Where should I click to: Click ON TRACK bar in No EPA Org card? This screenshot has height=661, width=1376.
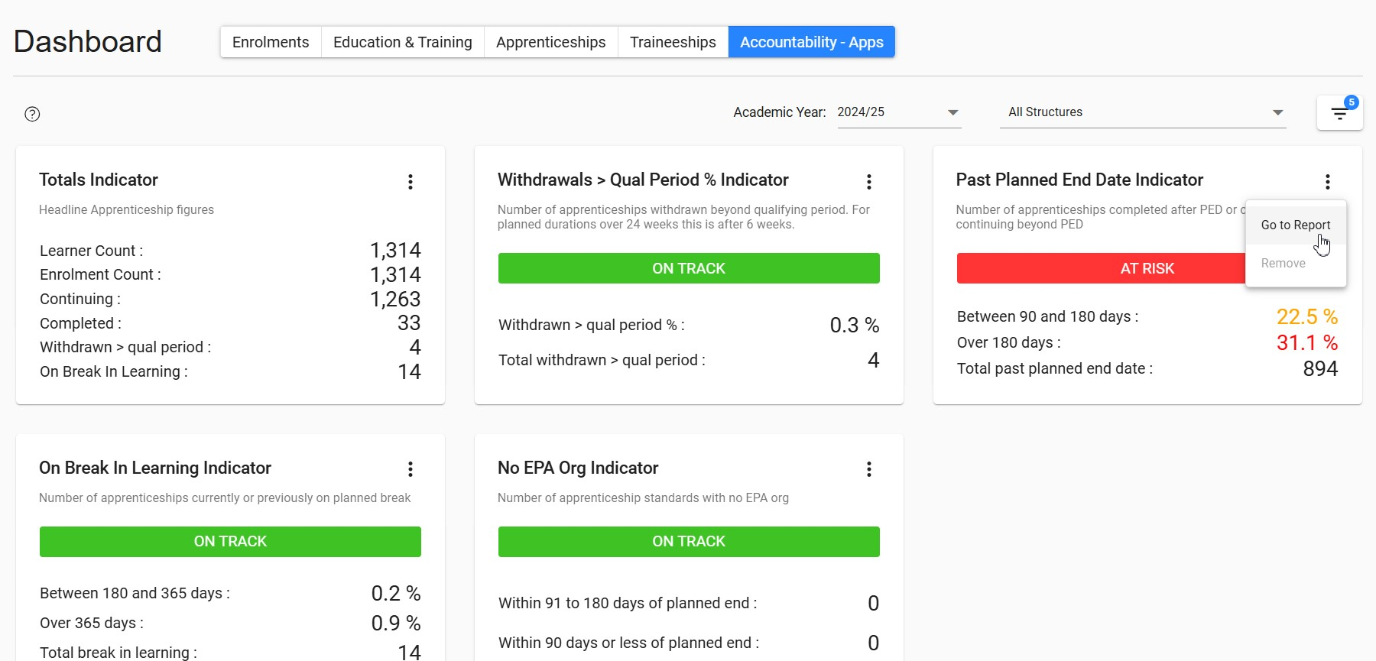(689, 541)
